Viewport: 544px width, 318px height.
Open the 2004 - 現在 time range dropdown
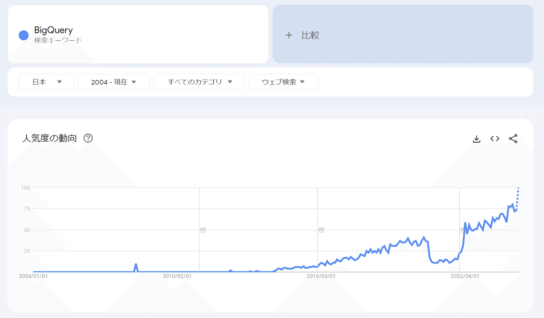(113, 82)
